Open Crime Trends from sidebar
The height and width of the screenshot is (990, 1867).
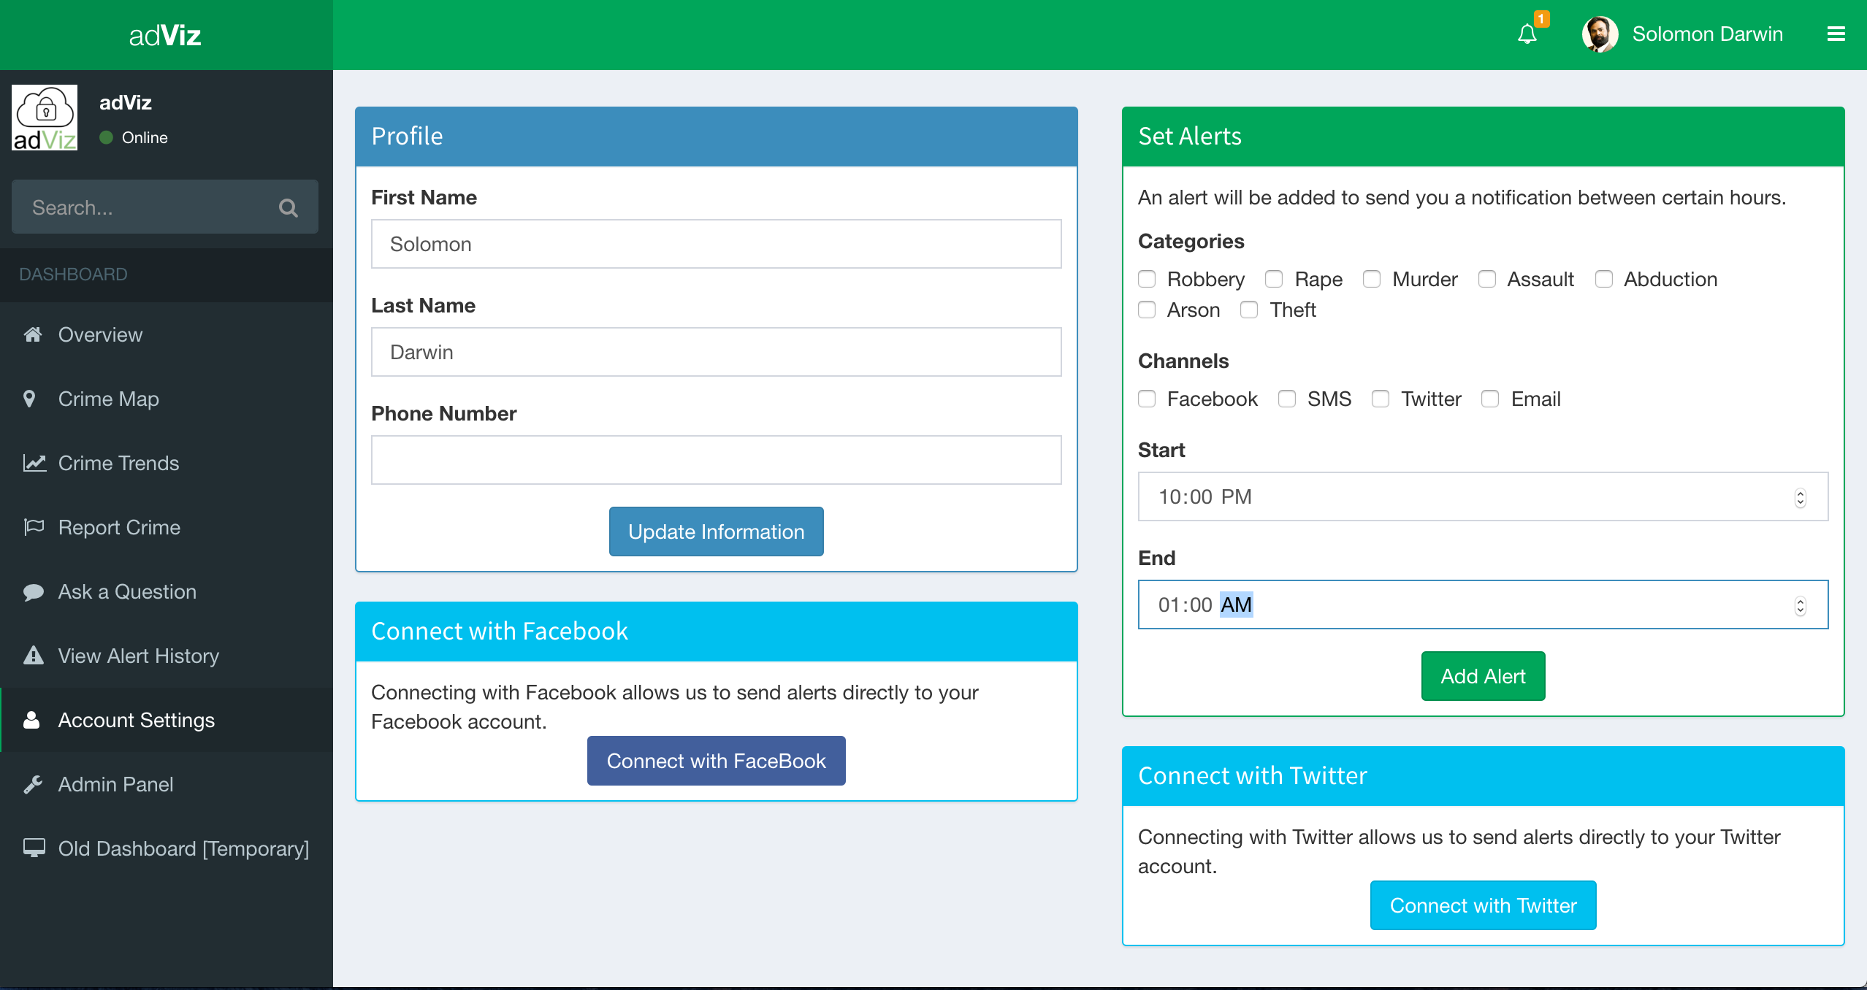coord(167,463)
